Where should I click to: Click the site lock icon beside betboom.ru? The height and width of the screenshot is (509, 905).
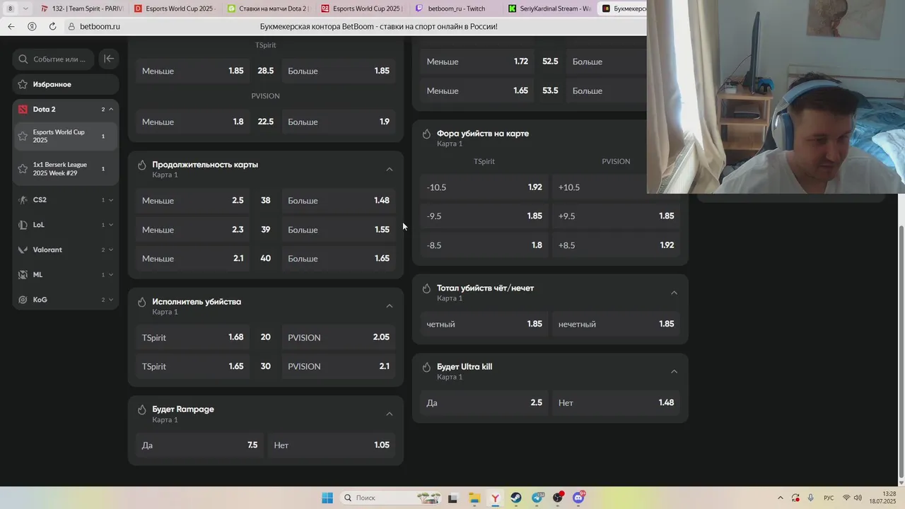coord(71,26)
